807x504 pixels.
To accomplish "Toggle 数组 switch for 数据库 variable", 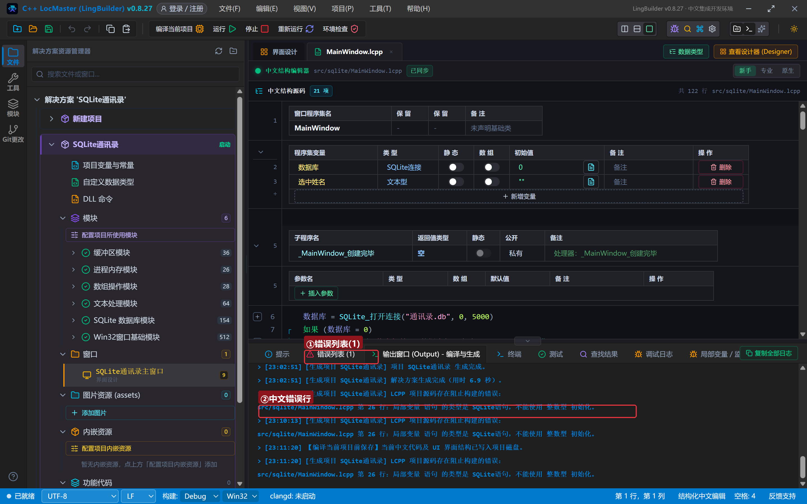I will 492,167.
